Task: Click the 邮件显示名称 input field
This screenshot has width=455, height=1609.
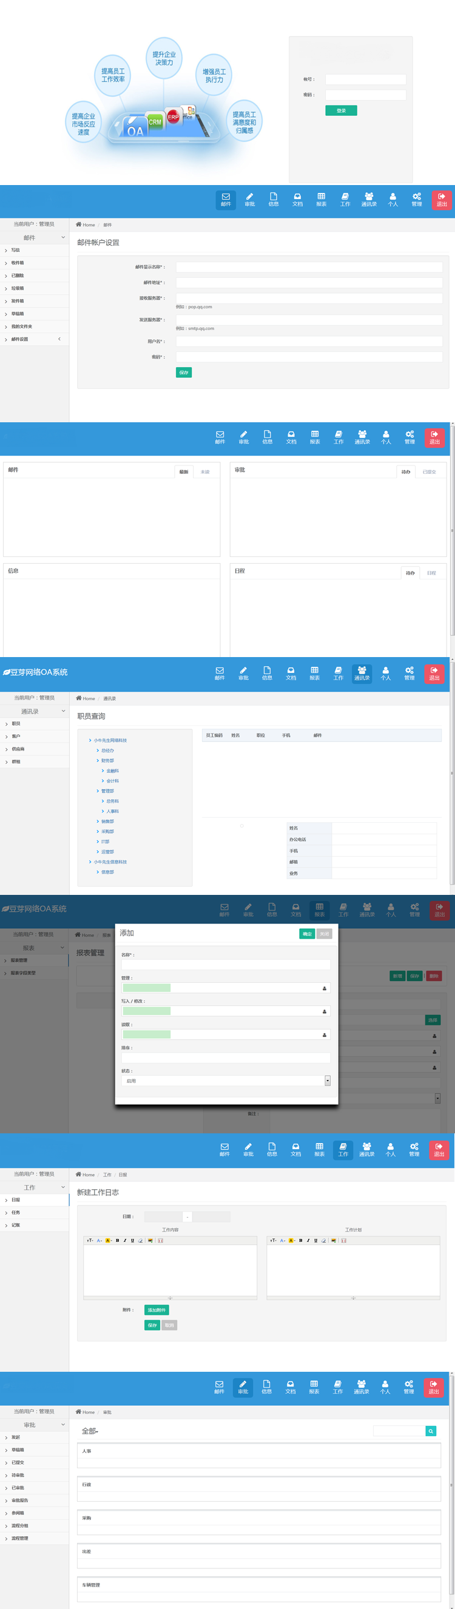Action: click(309, 267)
